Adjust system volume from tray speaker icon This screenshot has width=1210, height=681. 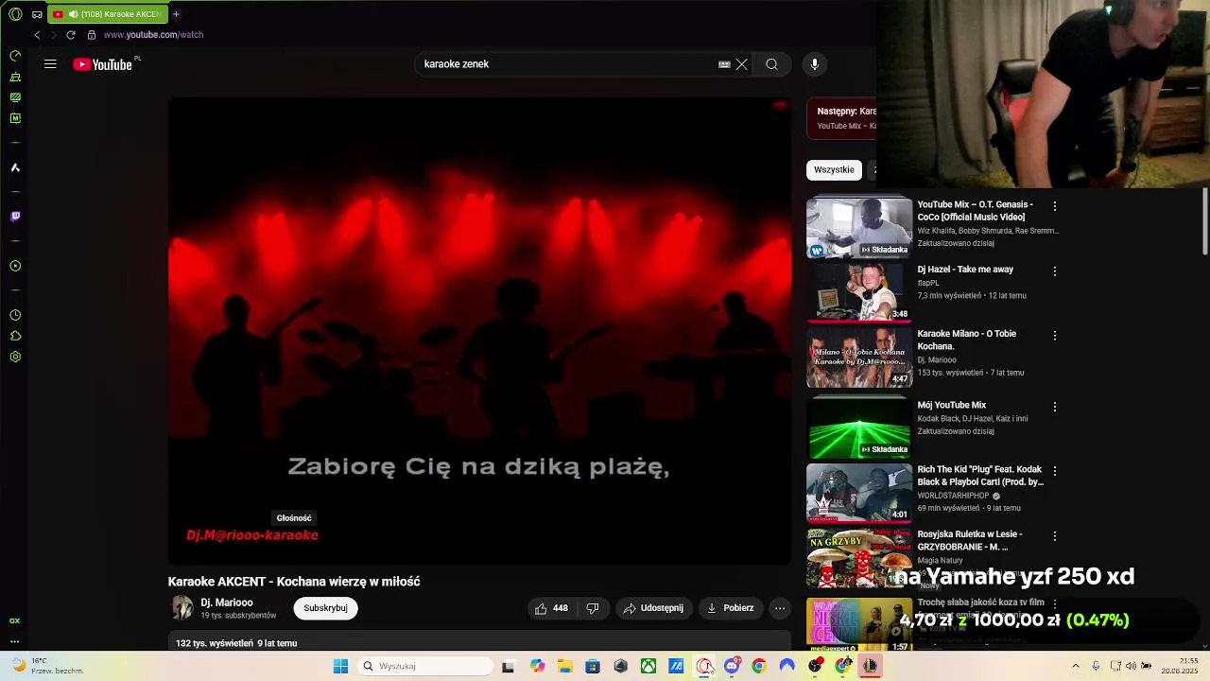[x=1131, y=666]
